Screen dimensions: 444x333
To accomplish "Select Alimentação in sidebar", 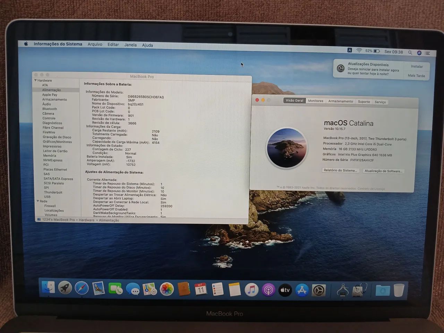I will [x=56, y=90].
